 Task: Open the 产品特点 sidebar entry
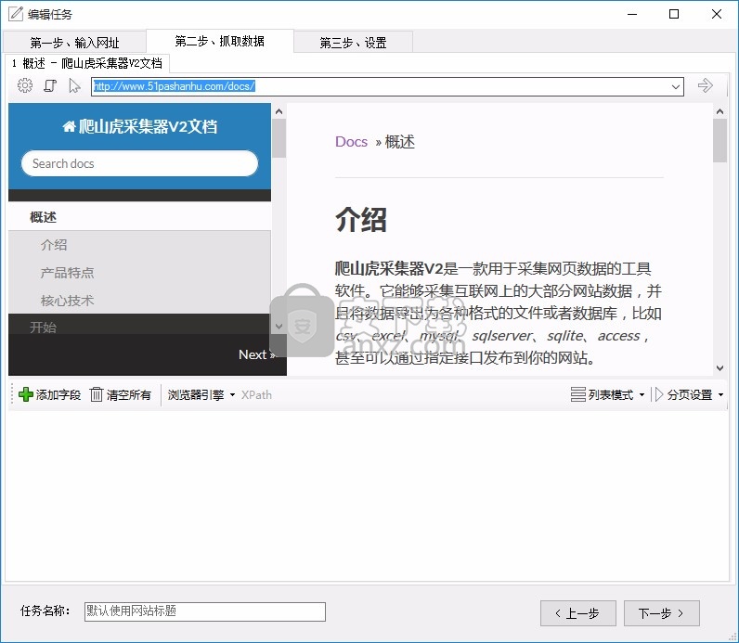68,272
